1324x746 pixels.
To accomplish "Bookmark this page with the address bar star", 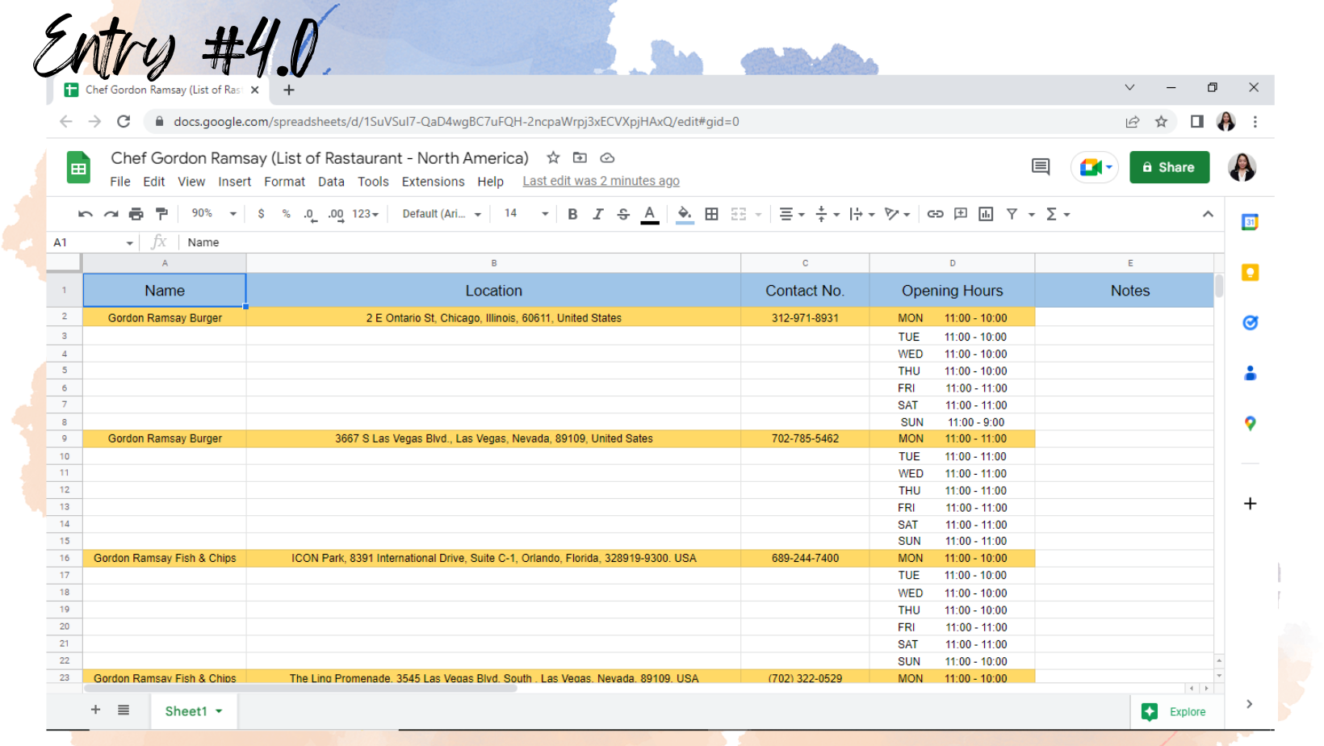I will tap(1161, 122).
